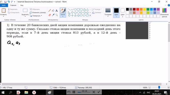Choose the Right triangle shape
Viewport: 170px width, 95px height.
click(69, 13)
